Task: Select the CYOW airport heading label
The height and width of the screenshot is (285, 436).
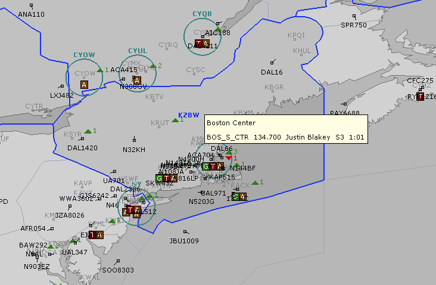Action: pos(84,55)
